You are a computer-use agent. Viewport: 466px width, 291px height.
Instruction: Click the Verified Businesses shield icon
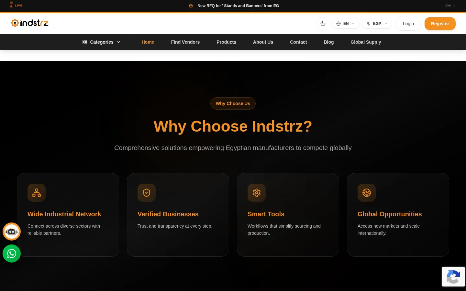coord(147,193)
